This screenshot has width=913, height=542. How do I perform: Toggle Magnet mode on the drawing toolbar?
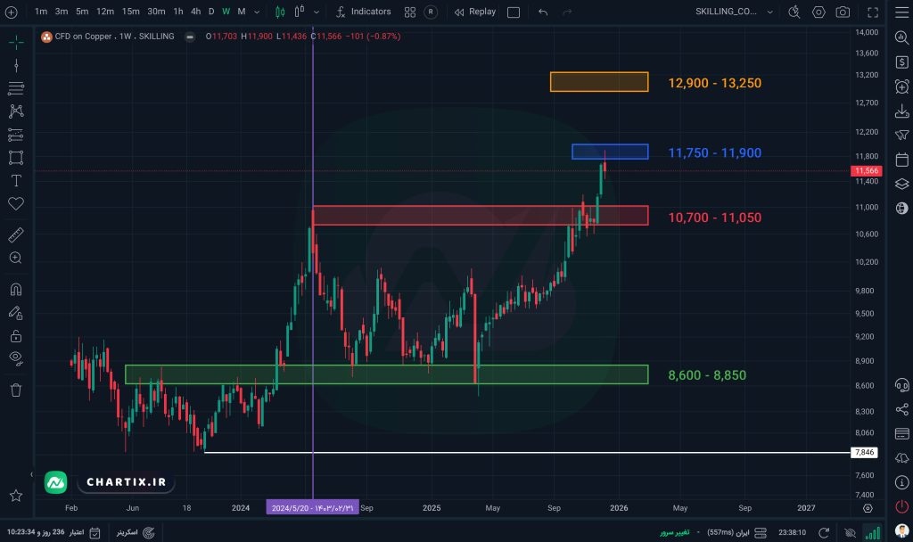click(15, 290)
